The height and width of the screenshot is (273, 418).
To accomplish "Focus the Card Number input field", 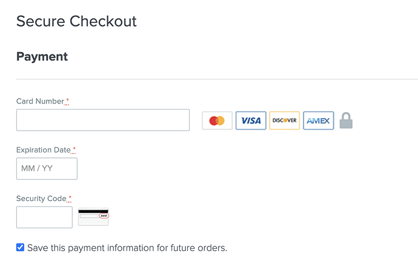I will [103, 120].
